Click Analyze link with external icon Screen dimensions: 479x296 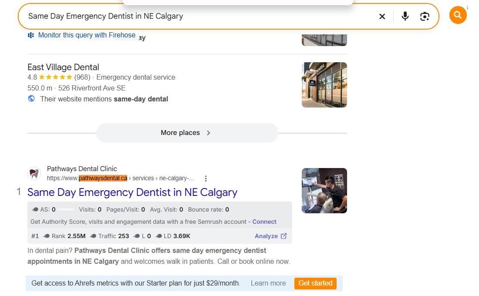(x=271, y=236)
